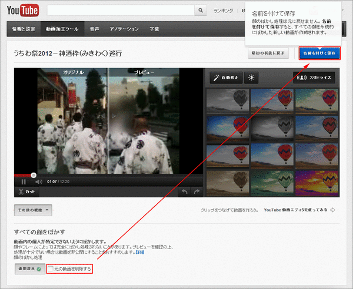The width and height of the screenshot is (353, 289).
Task: Open brightness adjustment sun icon
Action: click(251, 78)
